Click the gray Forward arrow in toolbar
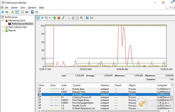Screen dimensions: 175x112 (x=7, y=12)
